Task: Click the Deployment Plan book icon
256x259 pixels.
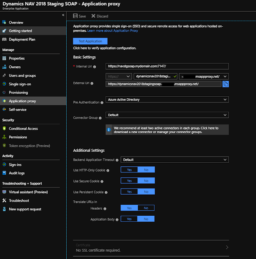Action: point(4,39)
